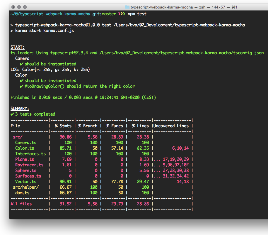The height and width of the screenshot is (235, 268).
Task: Click the 'Finished in 0.019 secs' line
Action: [x=83, y=97]
